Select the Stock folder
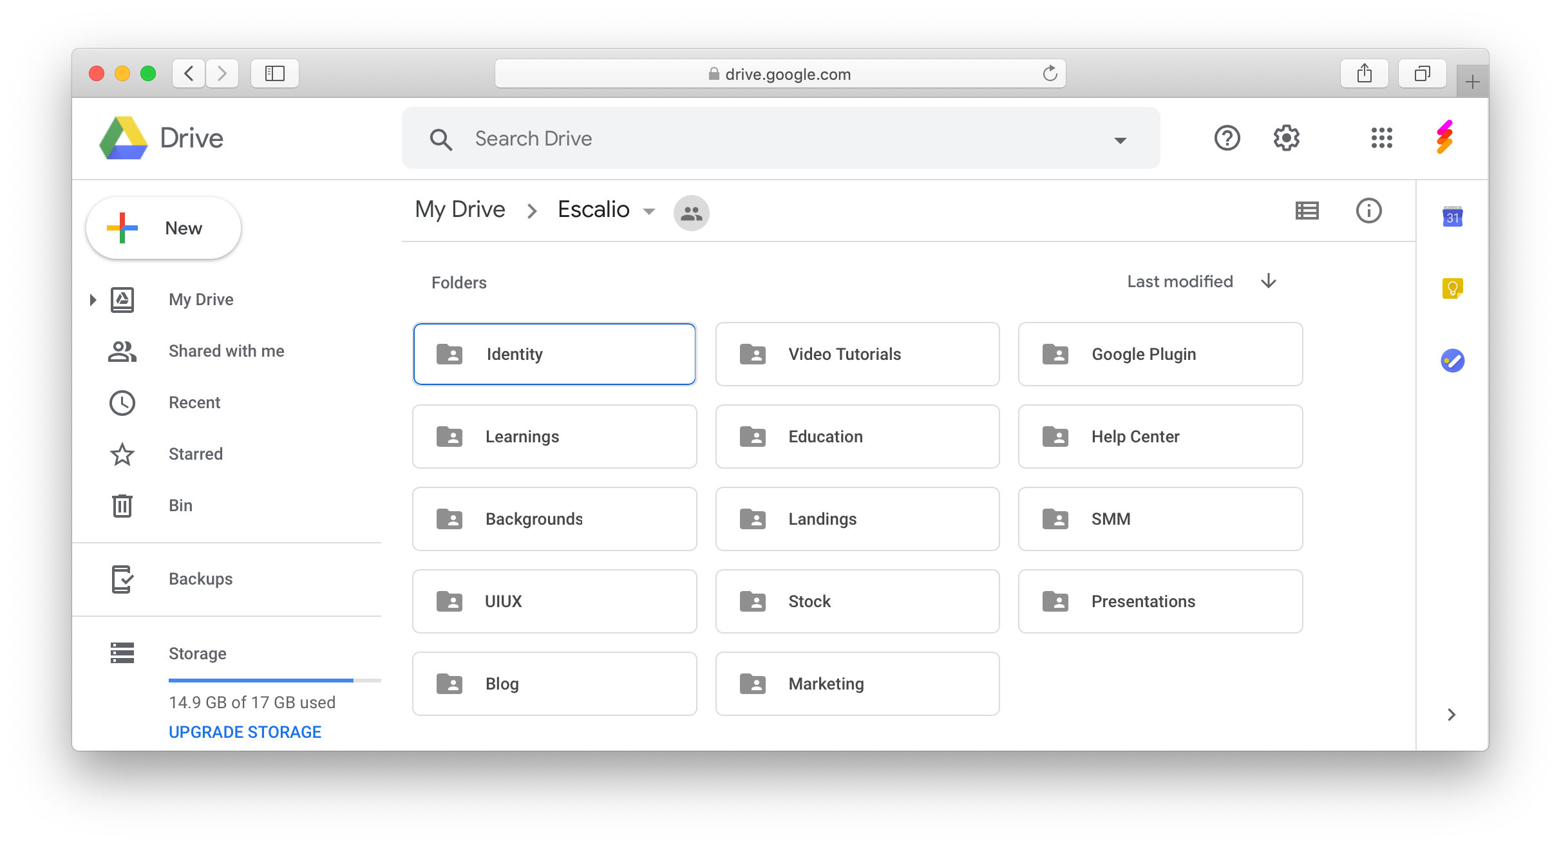This screenshot has width=1561, height=846. pyautogui.click(x=858, y=601)
